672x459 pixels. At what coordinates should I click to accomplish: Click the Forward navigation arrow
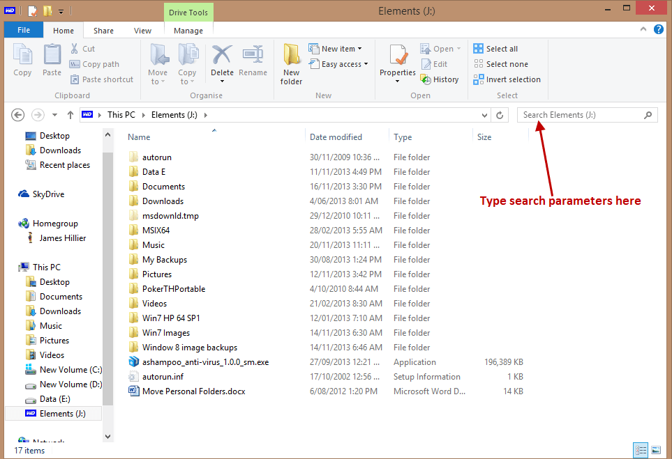point(38,115)
